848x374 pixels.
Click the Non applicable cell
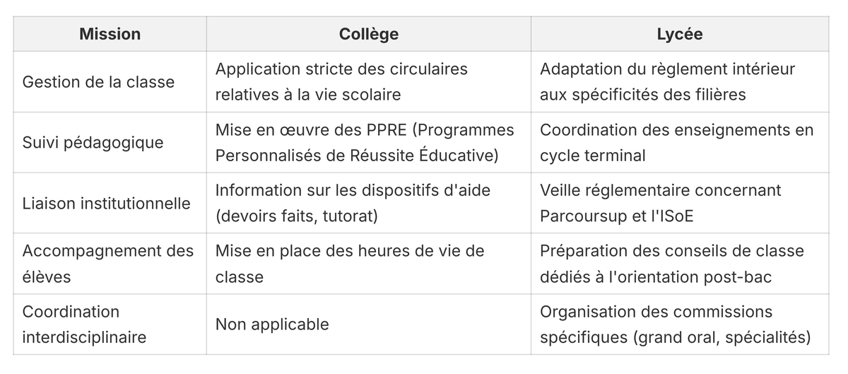272,325
